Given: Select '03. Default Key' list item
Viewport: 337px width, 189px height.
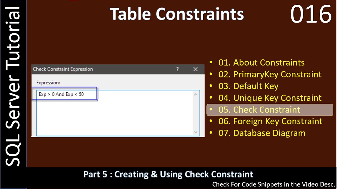Looking at the screenshot, I should 248,86.
